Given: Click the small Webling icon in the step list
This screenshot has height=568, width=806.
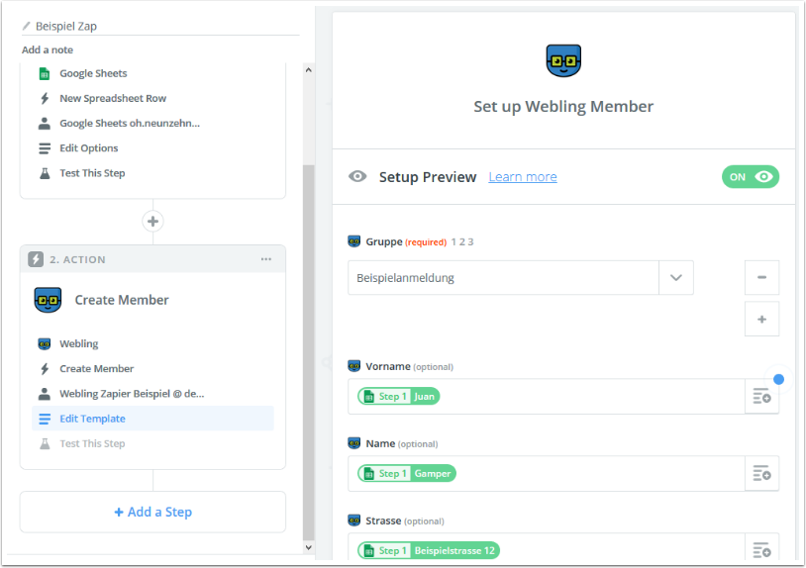Looking at the screenshot, I should coord(45,343).
